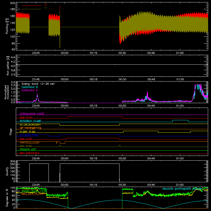Click the "Flags" vertical axis title
Image resolution: width=211 pixels, height=211 pixels.
click(11, 132)
